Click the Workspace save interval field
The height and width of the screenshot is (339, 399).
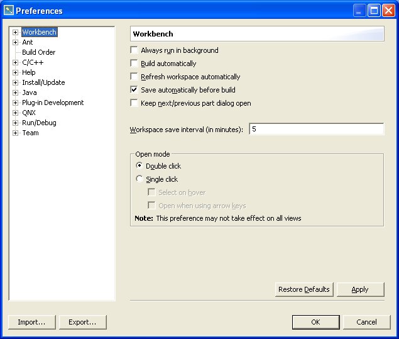tap(316, 130)
